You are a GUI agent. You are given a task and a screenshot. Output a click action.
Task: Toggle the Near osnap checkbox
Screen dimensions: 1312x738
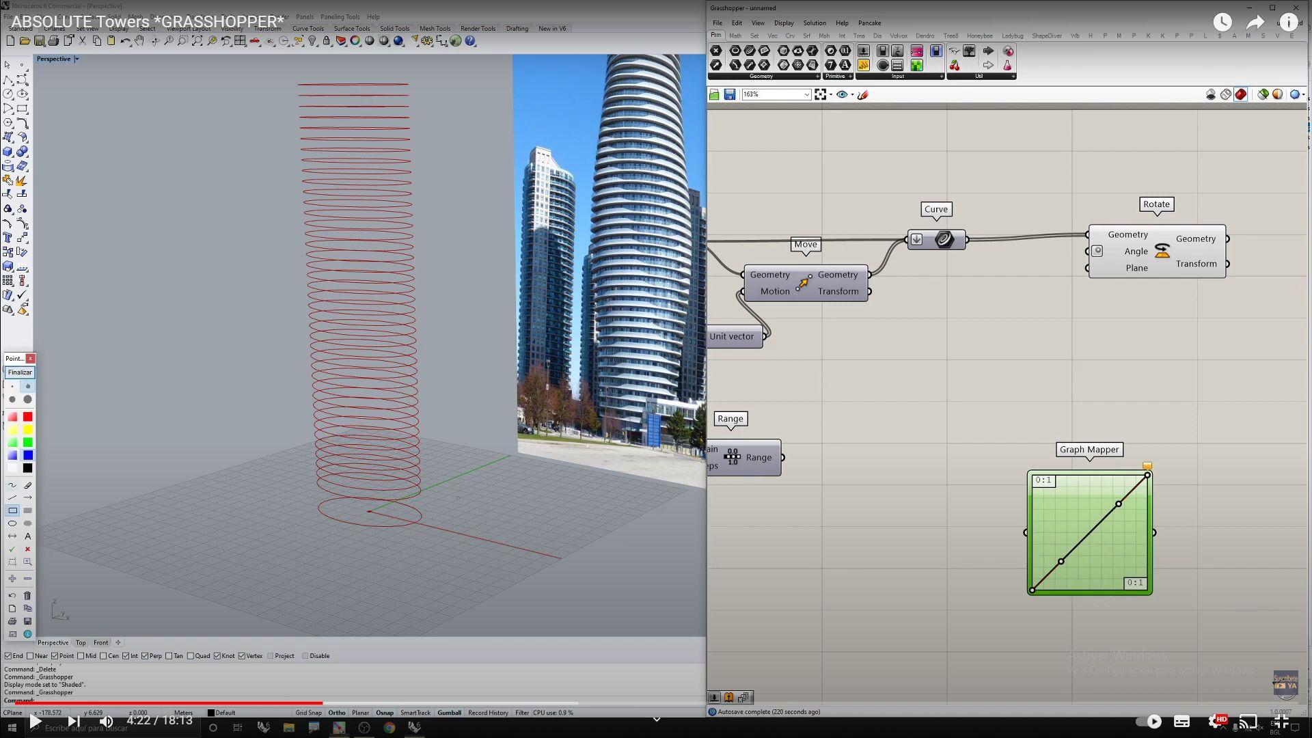click(x=30, y=656)
